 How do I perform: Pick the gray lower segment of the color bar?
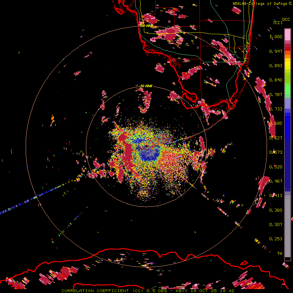287,226
